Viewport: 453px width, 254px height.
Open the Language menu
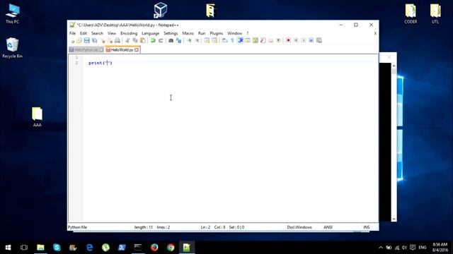[x=150, y=33]
